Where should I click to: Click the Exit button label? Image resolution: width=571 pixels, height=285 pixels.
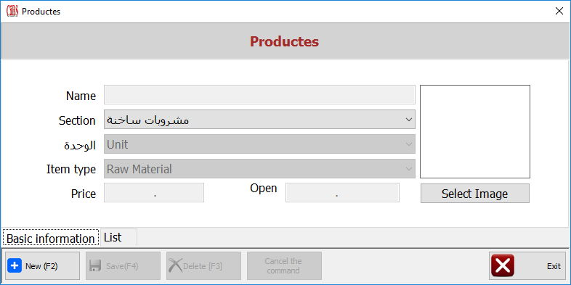(554, 266)
